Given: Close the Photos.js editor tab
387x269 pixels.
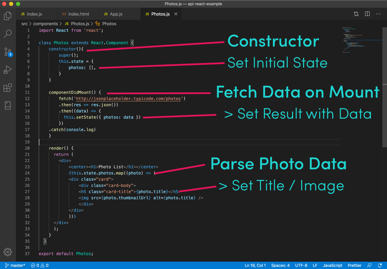Looking at the screenshot, I should pyautogui.click(x=176, y=14).
